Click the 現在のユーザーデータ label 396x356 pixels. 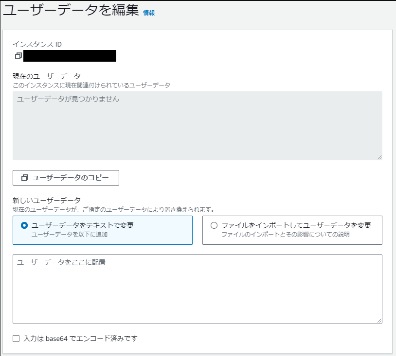pos(47,76)
